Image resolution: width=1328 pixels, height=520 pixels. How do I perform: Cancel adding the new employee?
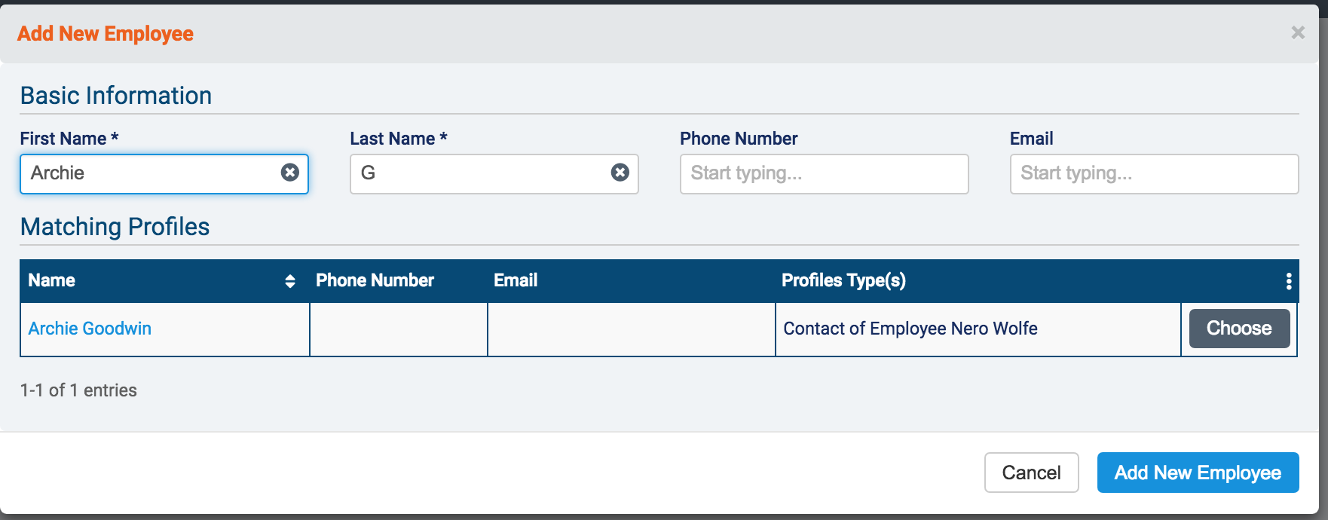click(1031, 473)
